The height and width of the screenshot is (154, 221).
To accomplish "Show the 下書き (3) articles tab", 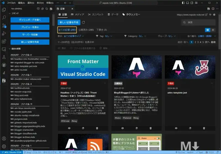I will point(101,30).
